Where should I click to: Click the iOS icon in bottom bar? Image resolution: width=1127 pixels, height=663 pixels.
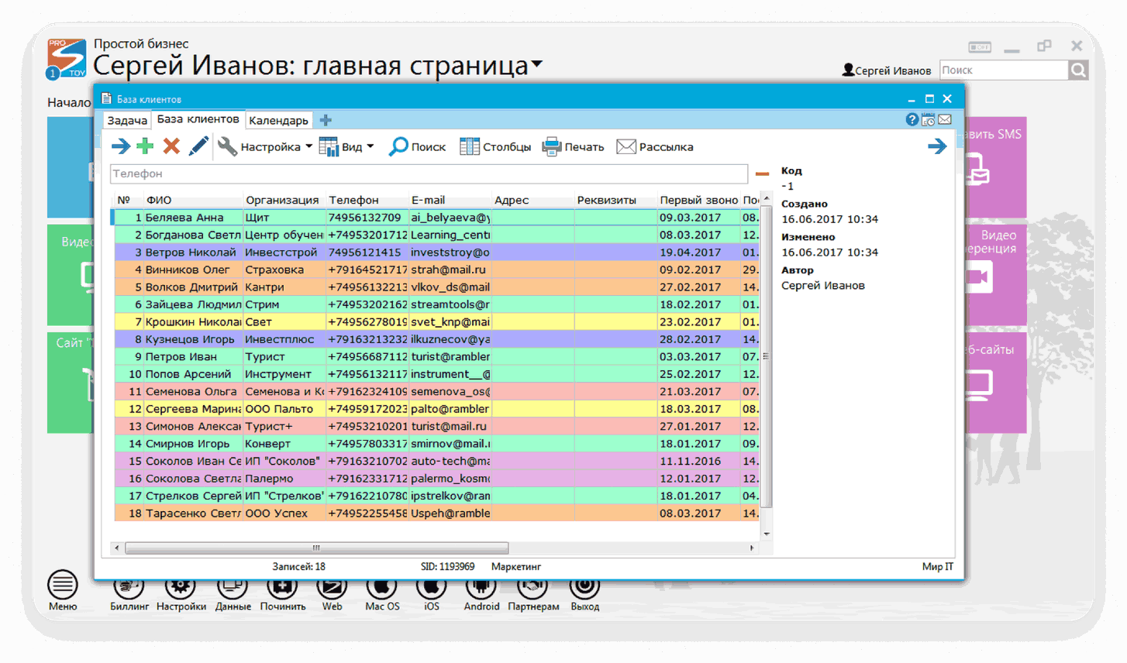pos(432,595)
